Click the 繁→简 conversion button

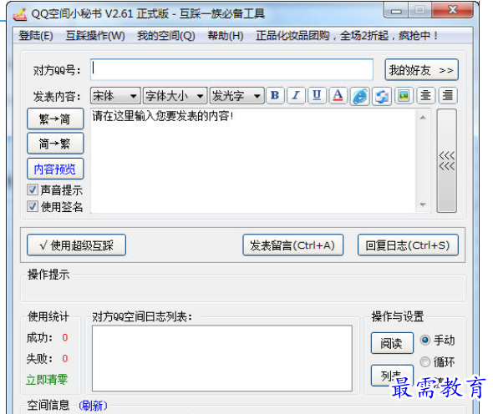coord(55,119)
